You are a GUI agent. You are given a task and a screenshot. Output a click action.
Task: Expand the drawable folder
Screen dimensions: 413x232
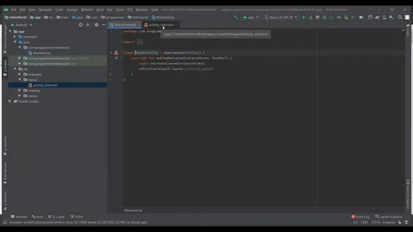click(20, 74)
